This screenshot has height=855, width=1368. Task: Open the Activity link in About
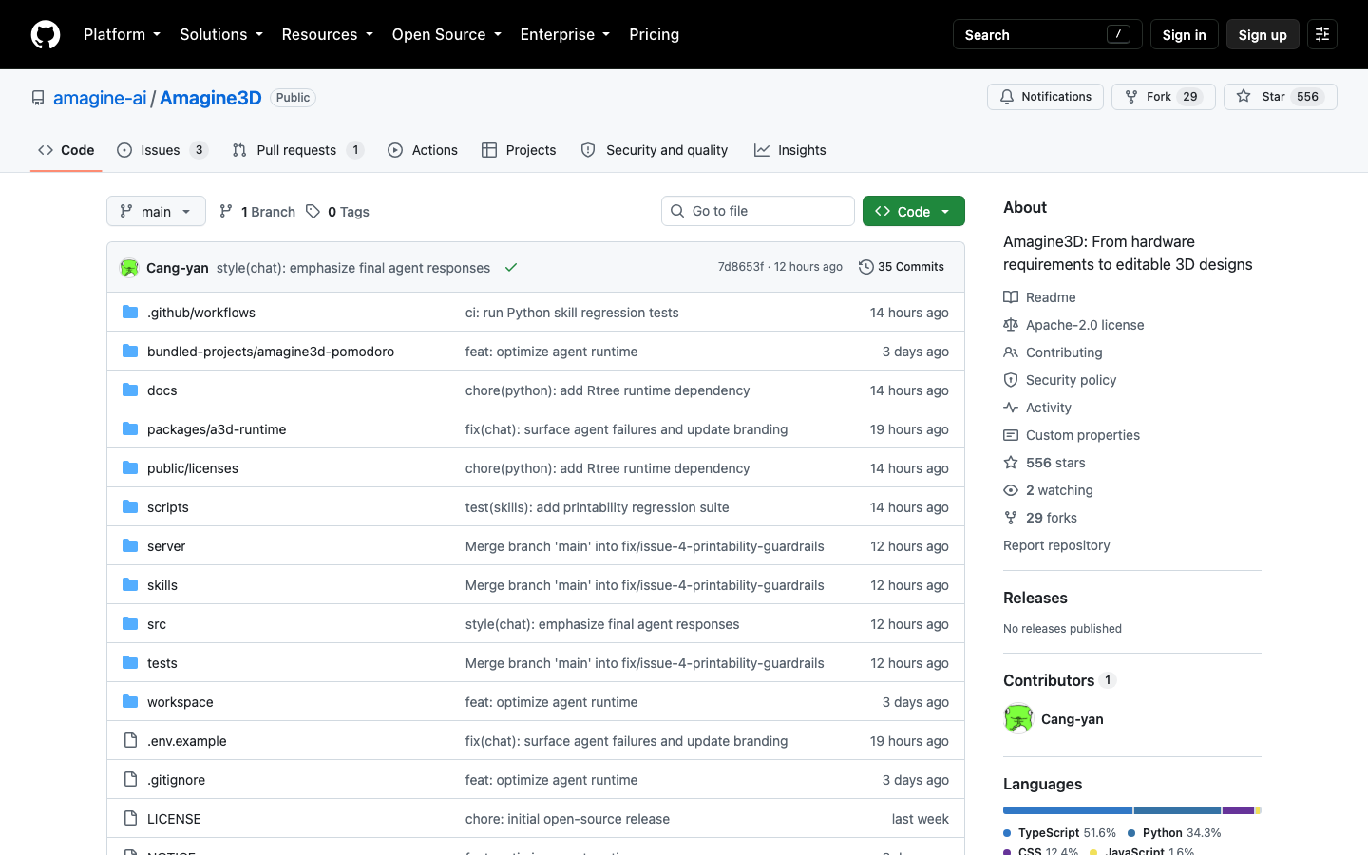(x=1037, y=408)
